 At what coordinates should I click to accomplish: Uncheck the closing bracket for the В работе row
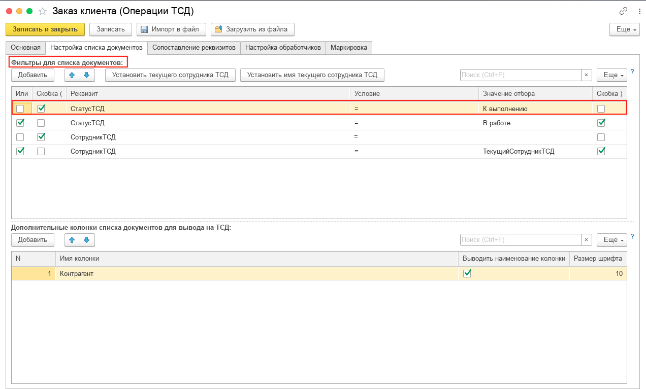click(x=601, y=123)
